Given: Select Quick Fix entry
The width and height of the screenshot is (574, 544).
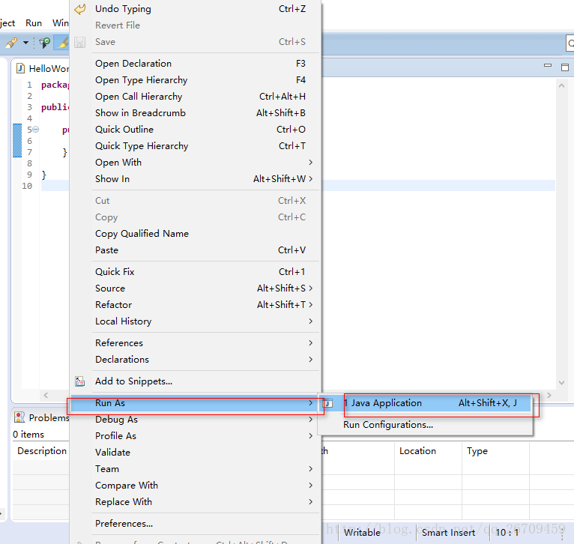Looking at the screenshot, I should [196, 272].
